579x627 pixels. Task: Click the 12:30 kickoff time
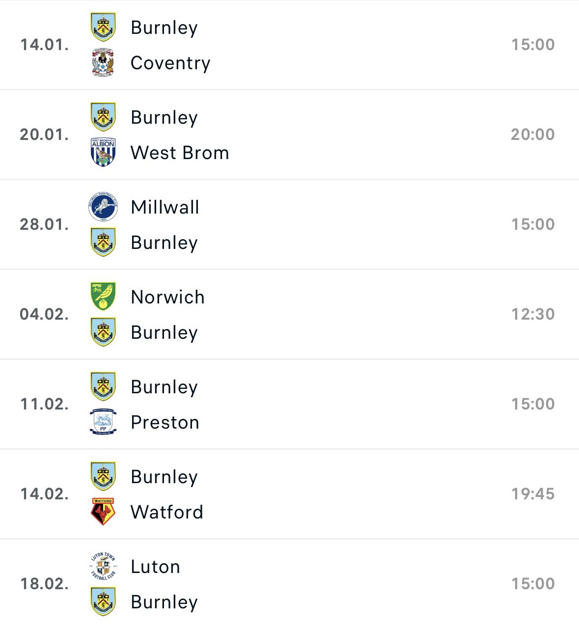pos(533,314)
